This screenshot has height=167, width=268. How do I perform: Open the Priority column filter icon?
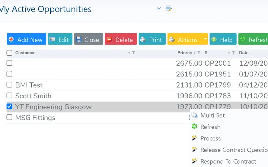[199, 53]
